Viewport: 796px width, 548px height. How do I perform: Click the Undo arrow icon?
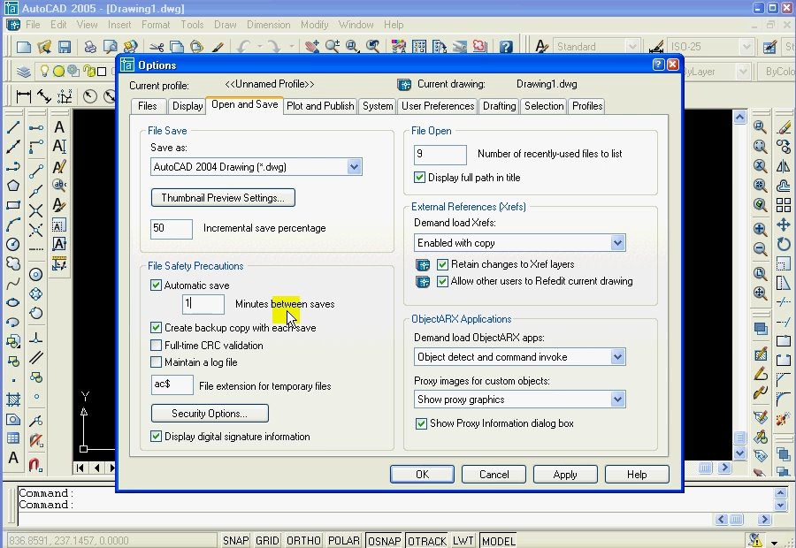(244, 47)
